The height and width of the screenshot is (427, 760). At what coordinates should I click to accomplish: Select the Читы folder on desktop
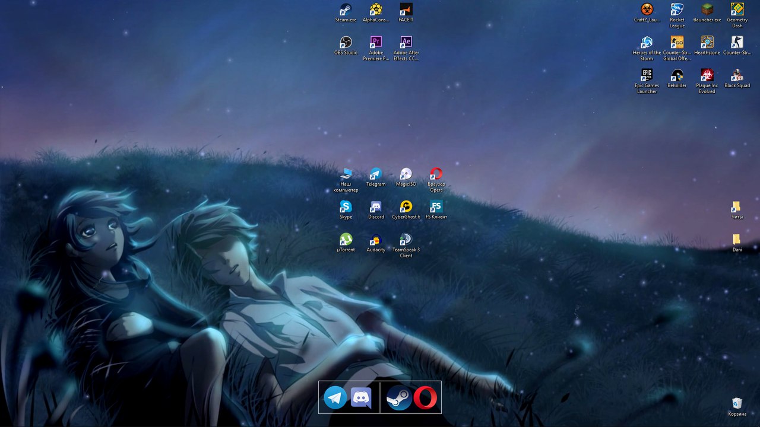coord(737,210)
